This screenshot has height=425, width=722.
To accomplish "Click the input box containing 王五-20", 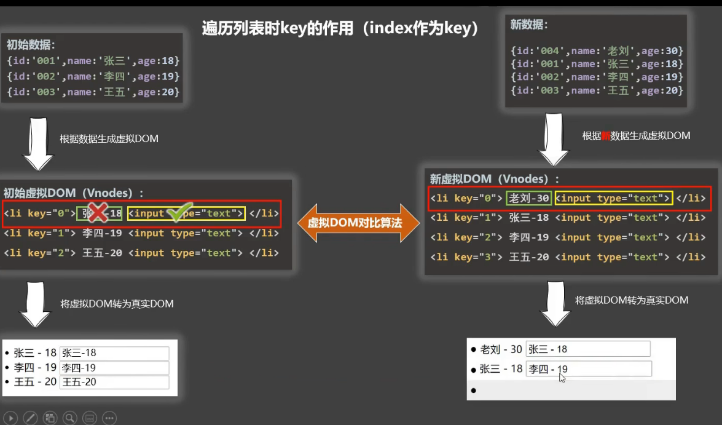I will (114, 382).
